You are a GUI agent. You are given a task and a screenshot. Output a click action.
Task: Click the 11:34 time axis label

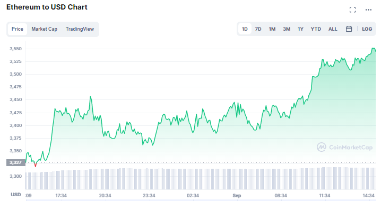point(325,195)
